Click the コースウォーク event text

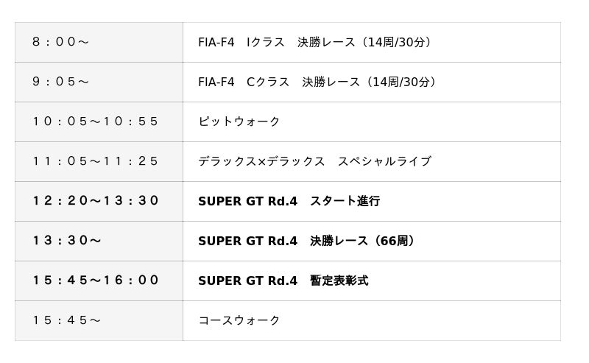(x=239, y=320)
